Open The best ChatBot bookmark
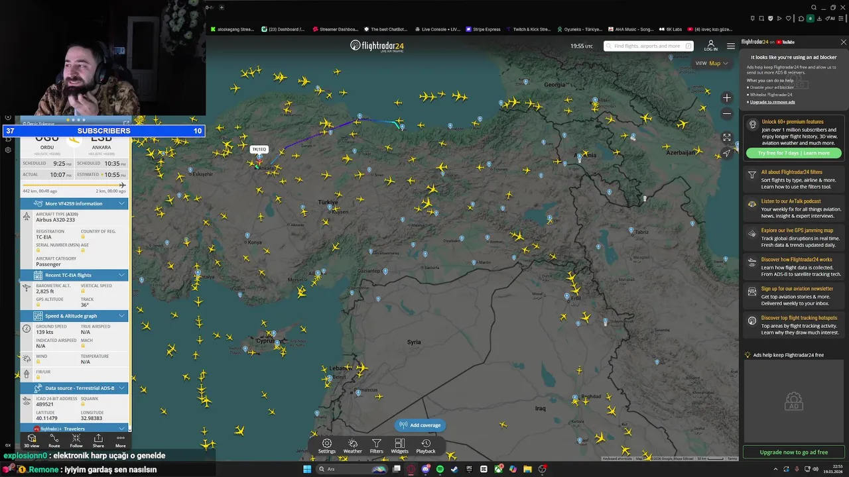Image resolution: width=849 pixels, height=477 pixels. 386,29
